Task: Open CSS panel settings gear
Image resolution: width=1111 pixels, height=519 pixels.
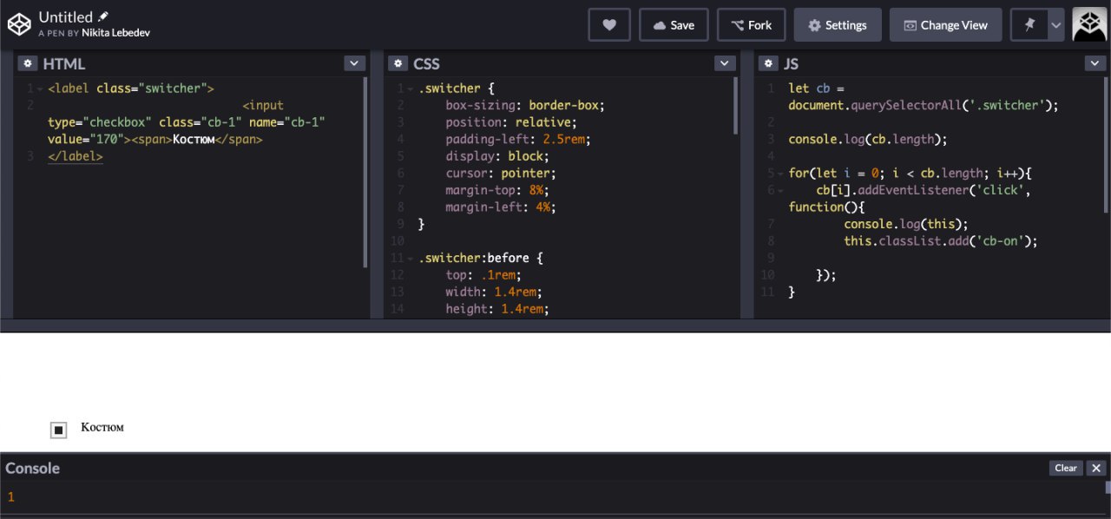Action: 398,63
